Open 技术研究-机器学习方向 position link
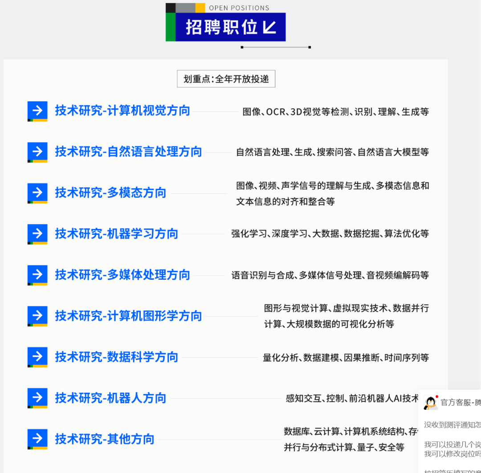The height and width of the screenshot is (473, 481). pyautogui.click(x=117, y=234)
